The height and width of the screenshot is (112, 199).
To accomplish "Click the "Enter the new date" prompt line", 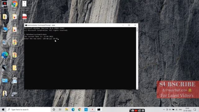I will [x=41, y=39].
